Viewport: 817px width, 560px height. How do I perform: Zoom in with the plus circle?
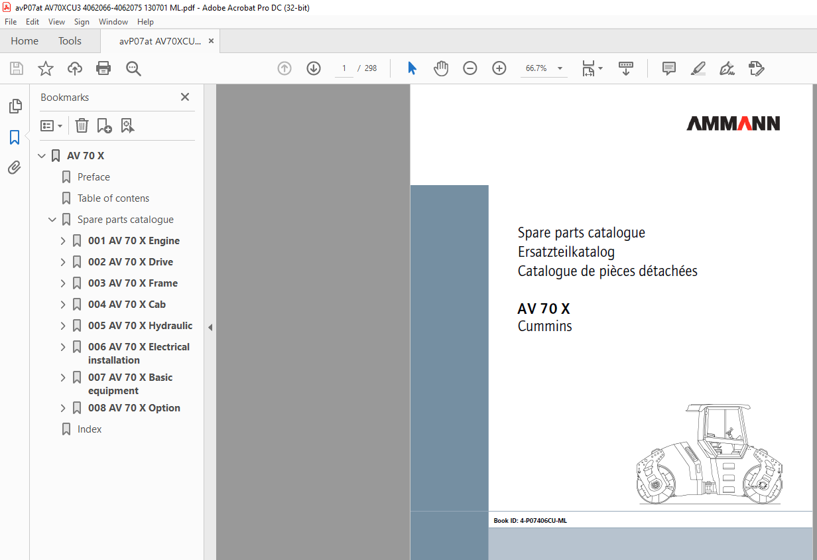(x=499, y=68)
